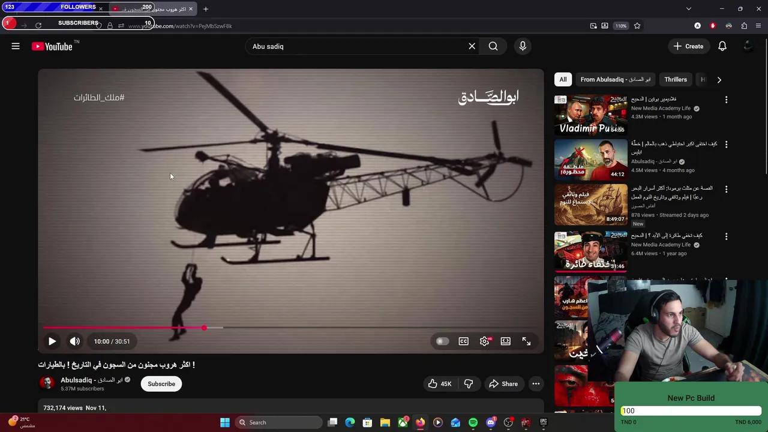Subscribe to Abulsadiq channel

(161, 384)
